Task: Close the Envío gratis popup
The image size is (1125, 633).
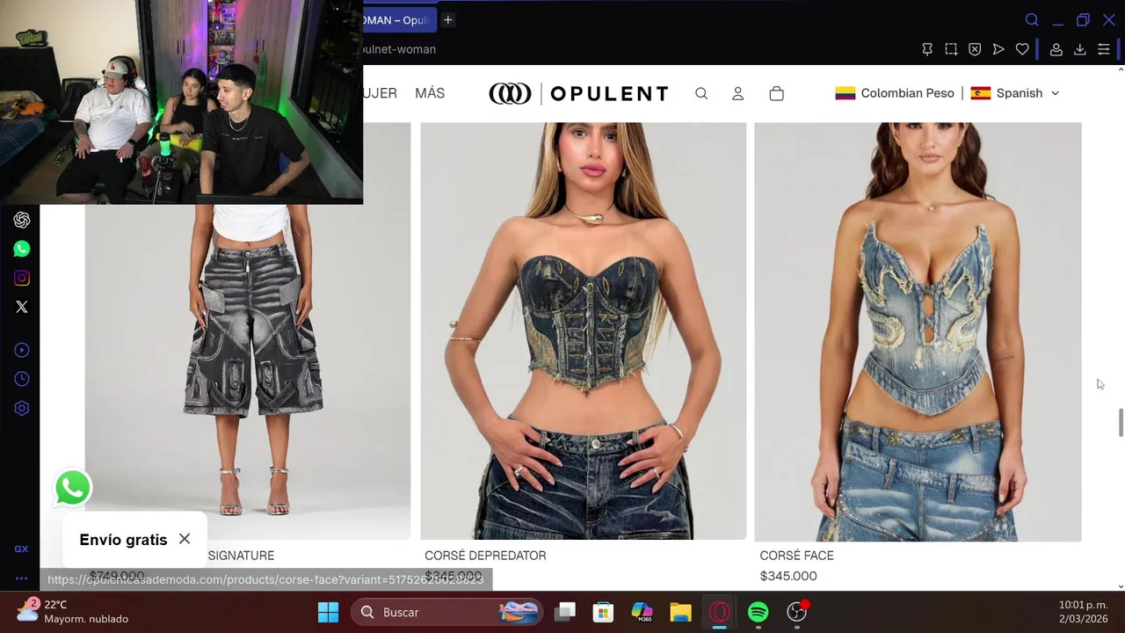Action: point(185,539)
